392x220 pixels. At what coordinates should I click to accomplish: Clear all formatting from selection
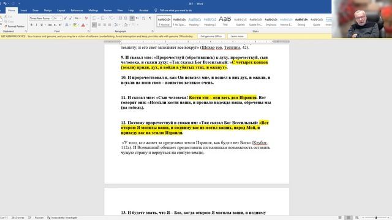(x=86, y=18)
